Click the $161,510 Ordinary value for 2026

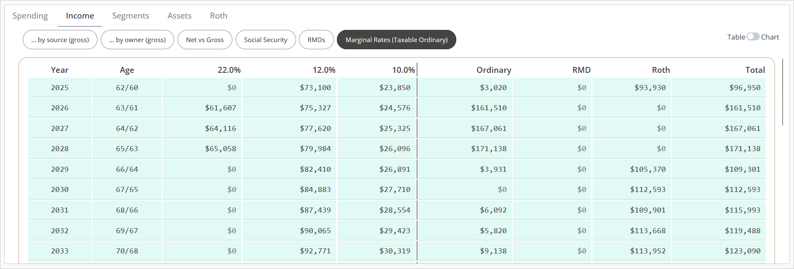point(488,108)
